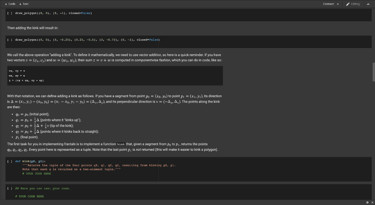Viewport: 375px width, 205px height.
Task: Dismiss the bottom bar with the X icon
Action: [x=372, y=202]
